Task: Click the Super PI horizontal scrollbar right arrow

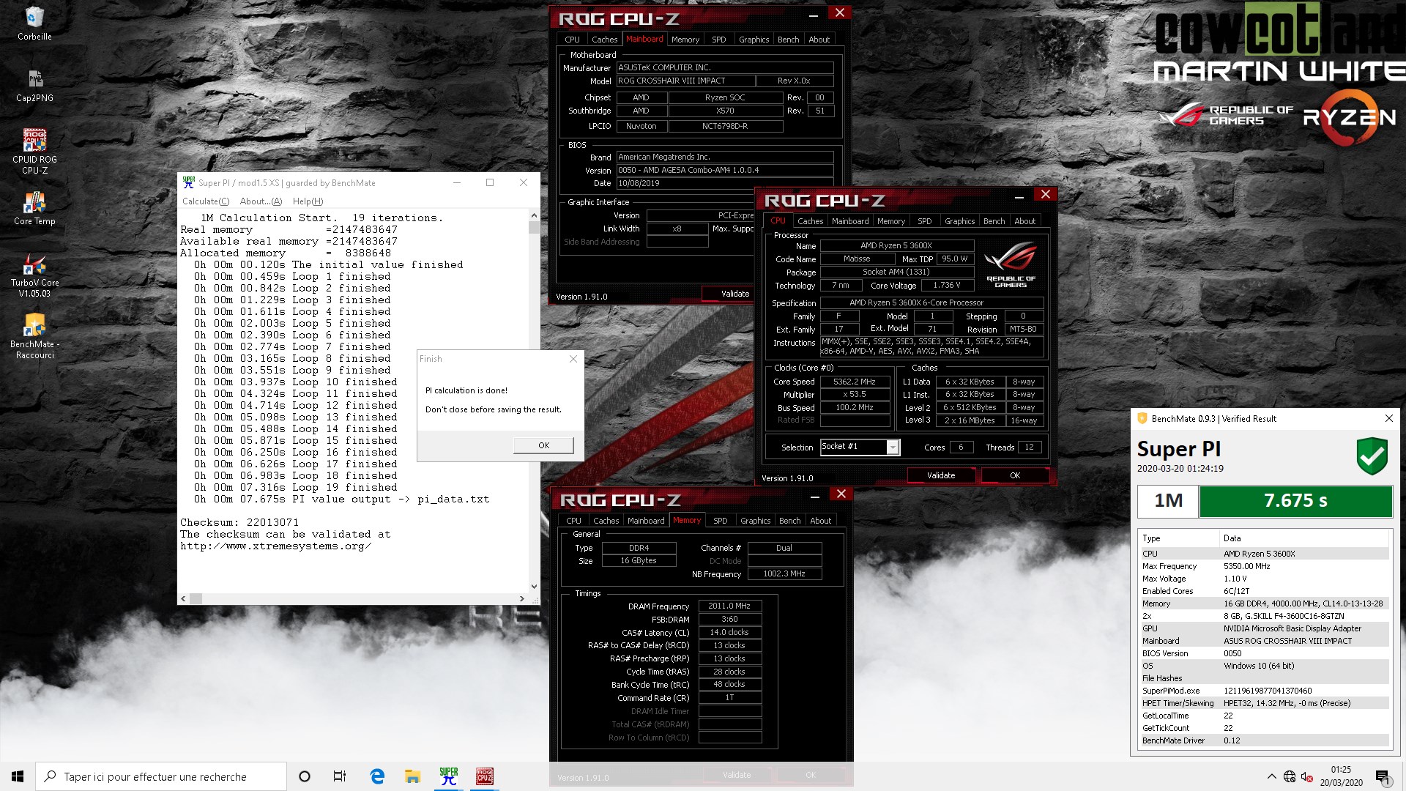Action: click(x=521, y=598)
